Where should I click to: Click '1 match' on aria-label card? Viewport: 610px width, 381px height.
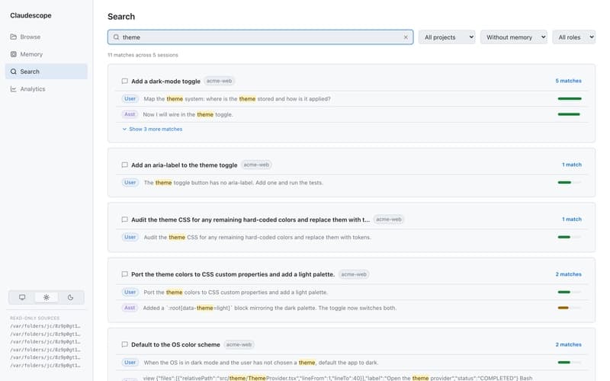(x=571, y=165)
